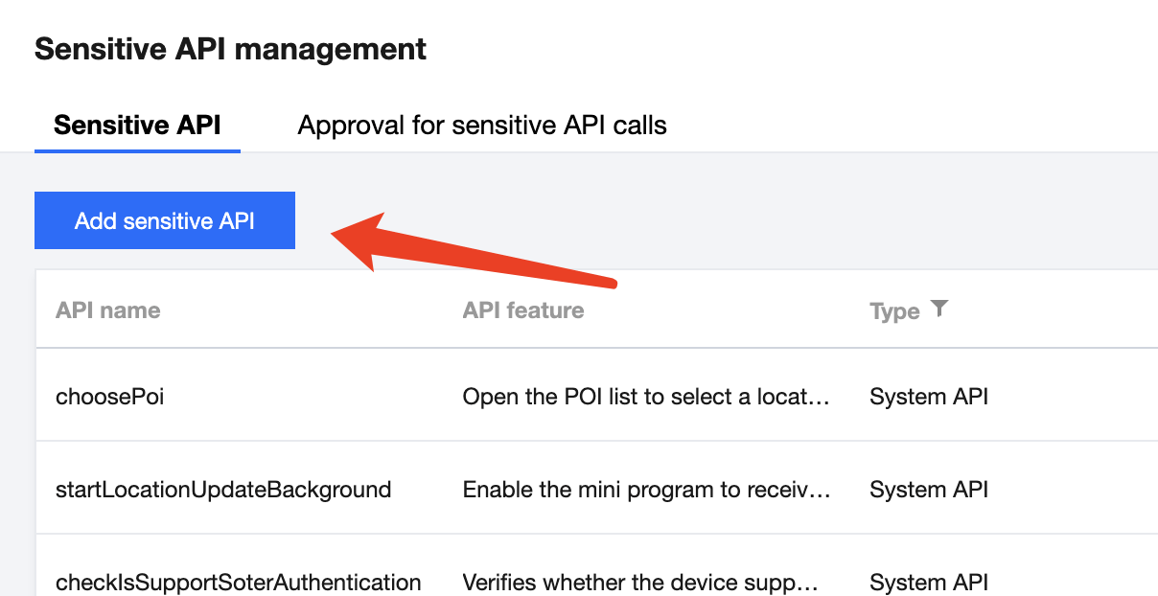This screenshot has height=596, width=1158.
Task: Click the blue underline beneath the active tab
Action: pyautogui.click(x=137, y=150)
